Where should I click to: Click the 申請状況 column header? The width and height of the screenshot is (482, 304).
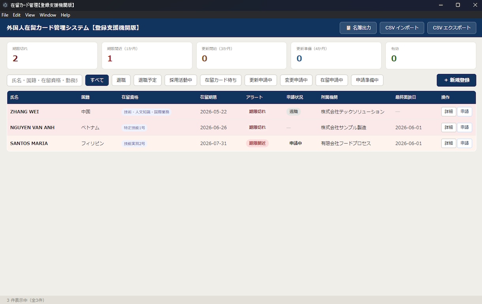coord(295,97)
